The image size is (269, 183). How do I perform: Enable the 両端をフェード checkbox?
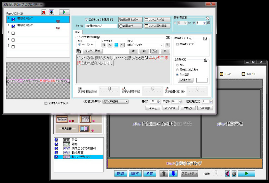click(178, 44)
